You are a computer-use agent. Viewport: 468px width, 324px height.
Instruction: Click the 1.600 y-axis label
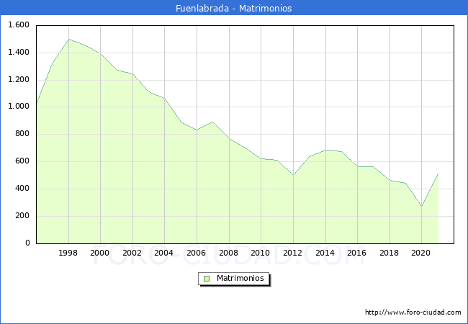tap(19, 24)
